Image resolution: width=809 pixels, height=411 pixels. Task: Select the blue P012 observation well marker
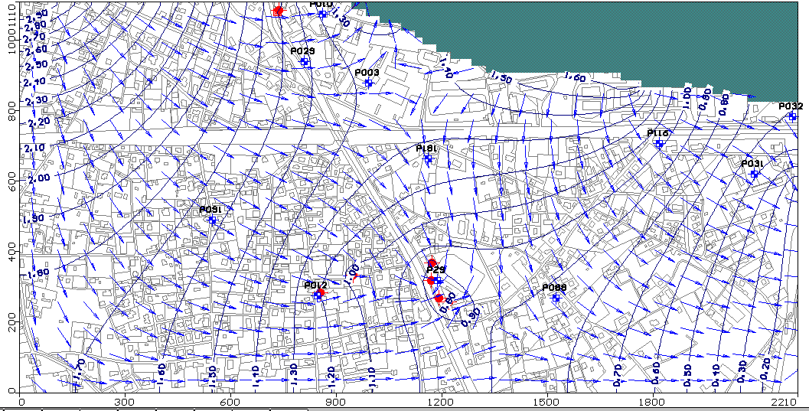tap(318, 295)
